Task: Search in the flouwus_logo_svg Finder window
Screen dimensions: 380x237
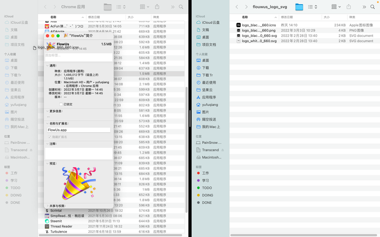Action: (373, 7)
